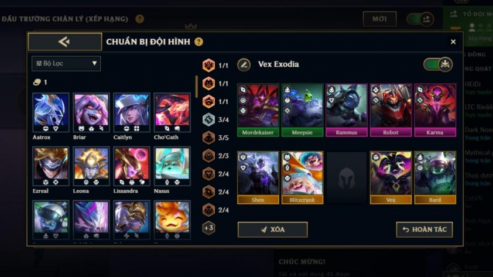Click the Mời invite button
The width and height of the screenshot is (493, 277).
click(379, 19)
